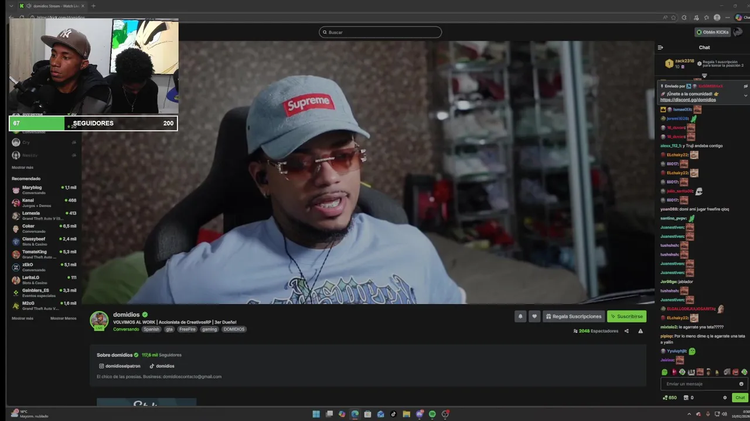Open Cokar recommended channel
Viewport: 750px width, 421px height.
(44, 228)
